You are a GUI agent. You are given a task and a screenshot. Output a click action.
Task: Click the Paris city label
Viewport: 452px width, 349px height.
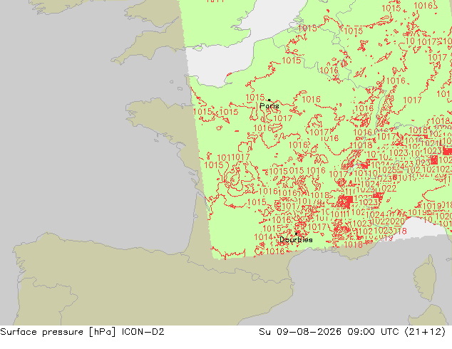(269, 106)
